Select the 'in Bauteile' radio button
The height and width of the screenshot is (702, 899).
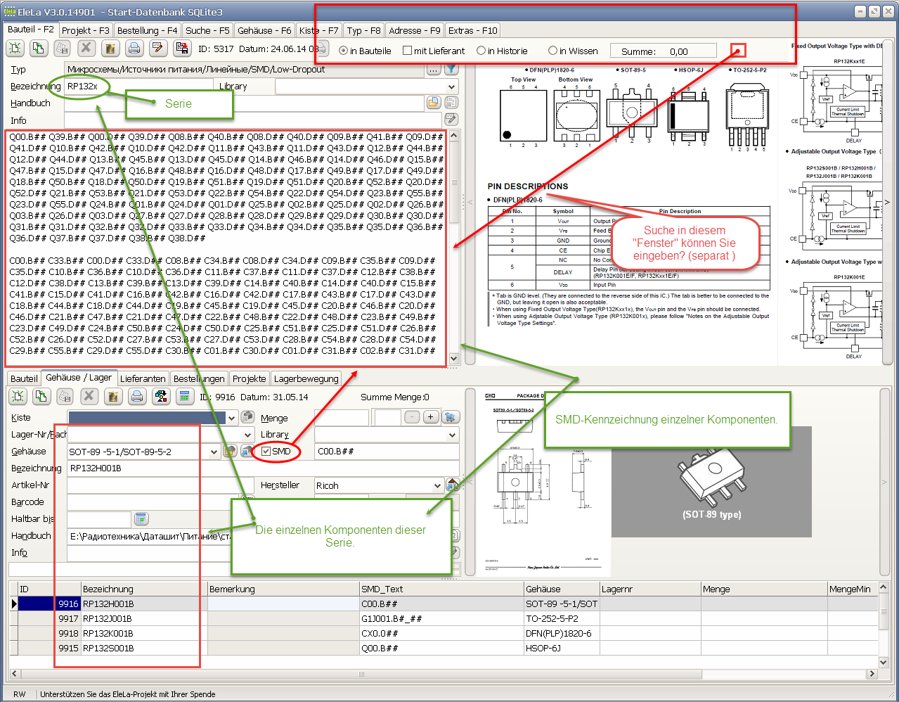[343, 51]
